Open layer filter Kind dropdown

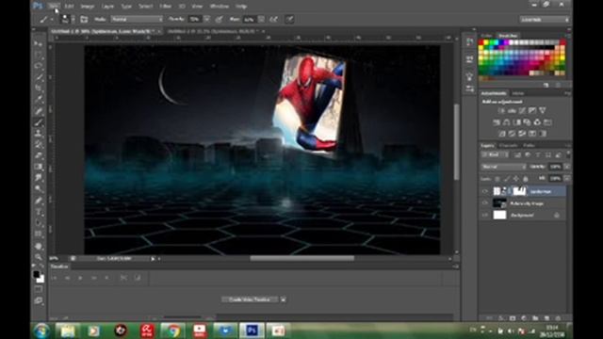click(497, 154)
